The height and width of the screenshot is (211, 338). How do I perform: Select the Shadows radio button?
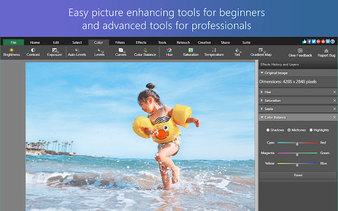[268, 130]
